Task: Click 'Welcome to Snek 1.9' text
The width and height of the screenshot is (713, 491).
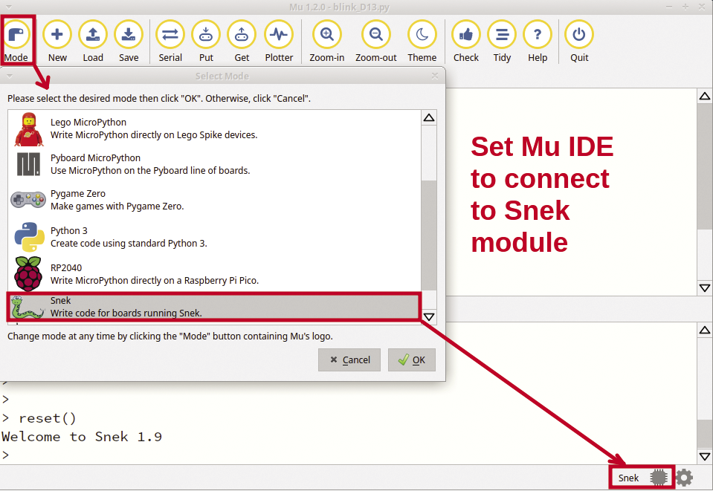Action: coord(82,437)
